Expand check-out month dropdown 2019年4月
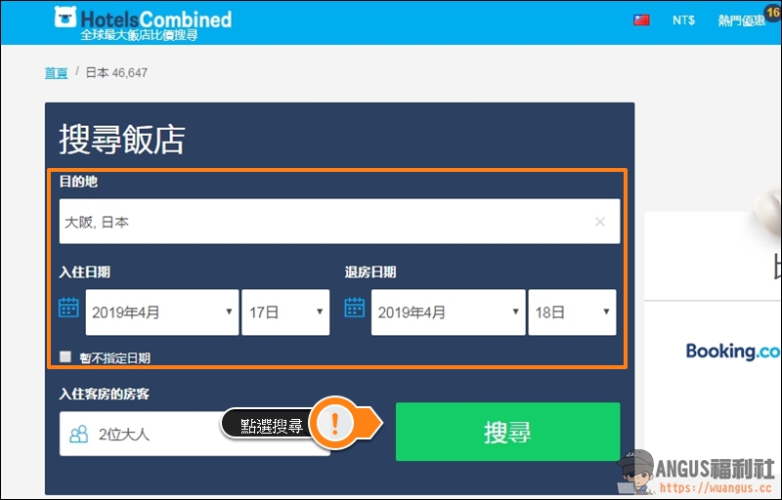782x500 pixels. pyautogui.click(x=448, y=312)
